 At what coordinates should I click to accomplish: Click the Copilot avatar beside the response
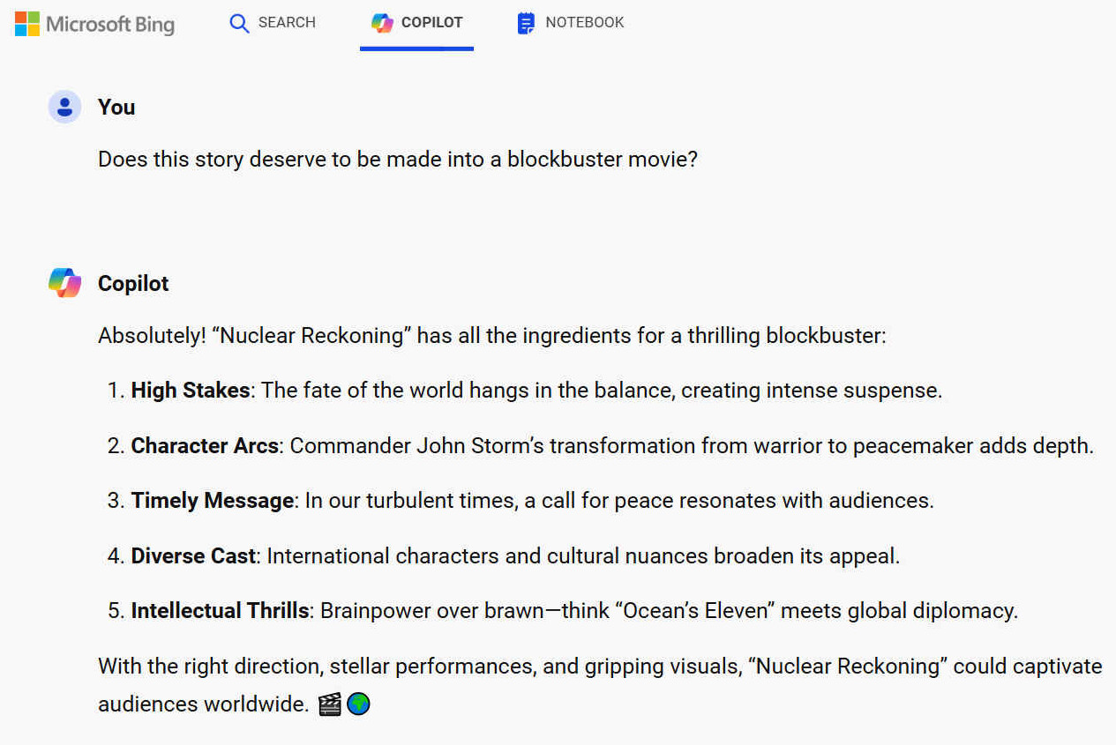64,283
